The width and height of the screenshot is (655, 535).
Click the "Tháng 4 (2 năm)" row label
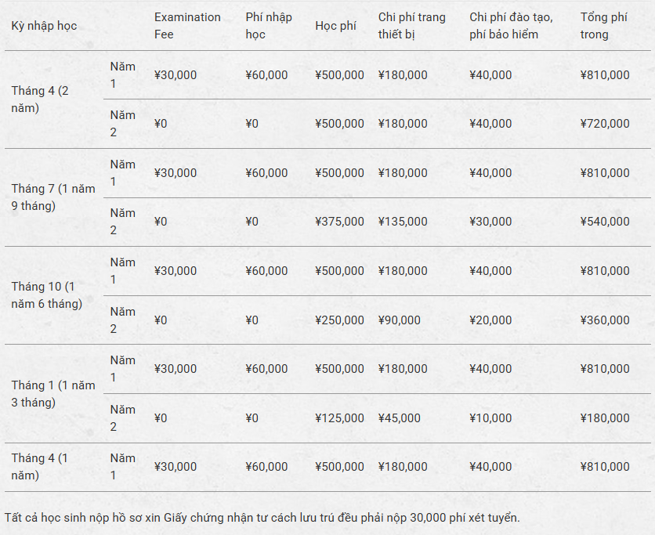click(40, 99)
